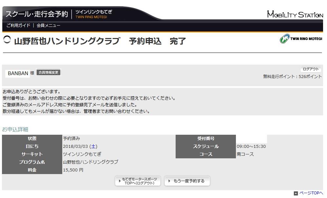
Task: Select the BANBAN user name
Action: point(18,73)
